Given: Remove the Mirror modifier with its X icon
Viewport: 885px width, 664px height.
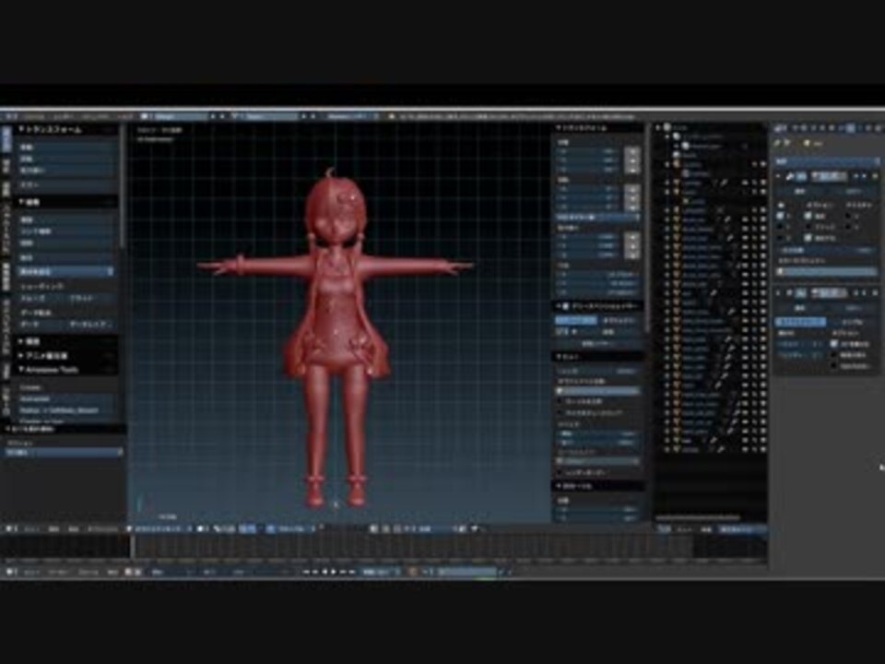Looking at the screenshot, I should click(x=874, y=177).
